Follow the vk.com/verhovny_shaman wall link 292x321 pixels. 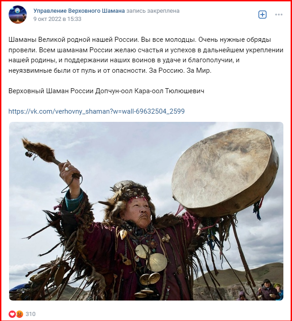tap(97, 111)
